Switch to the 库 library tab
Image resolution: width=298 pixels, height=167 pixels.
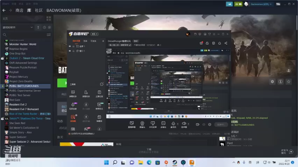click(29, 10)
